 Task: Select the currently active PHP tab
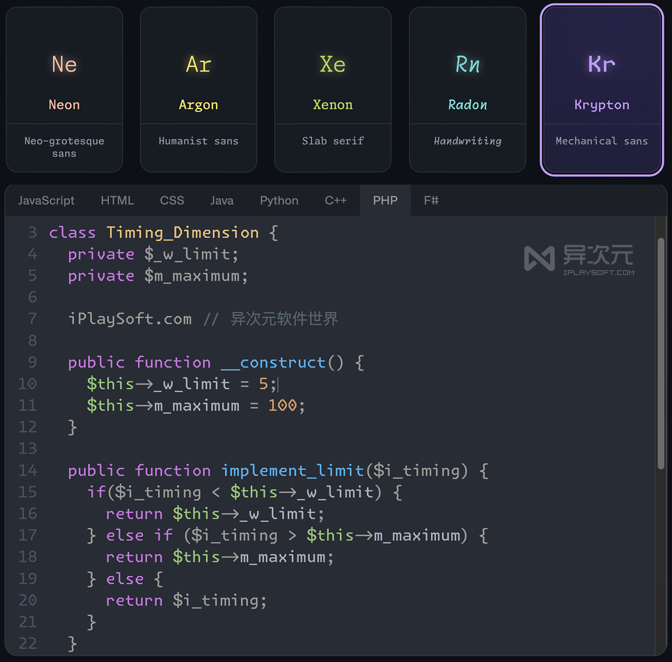[x=385, y=200]
